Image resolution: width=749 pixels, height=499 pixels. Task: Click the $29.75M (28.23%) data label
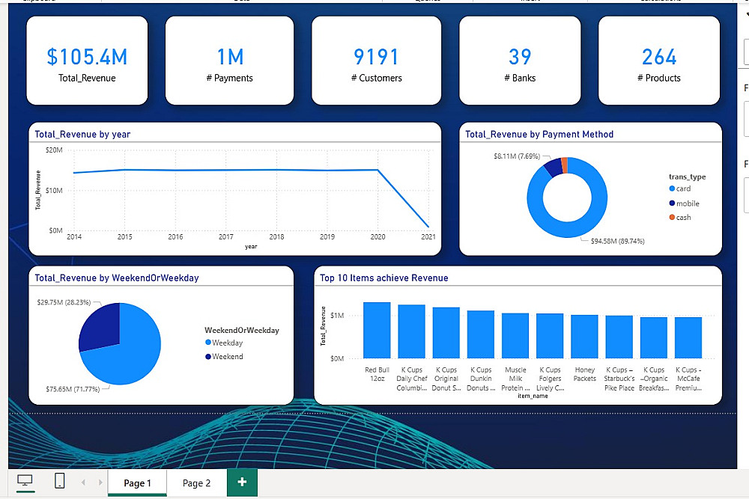point(64,302)
